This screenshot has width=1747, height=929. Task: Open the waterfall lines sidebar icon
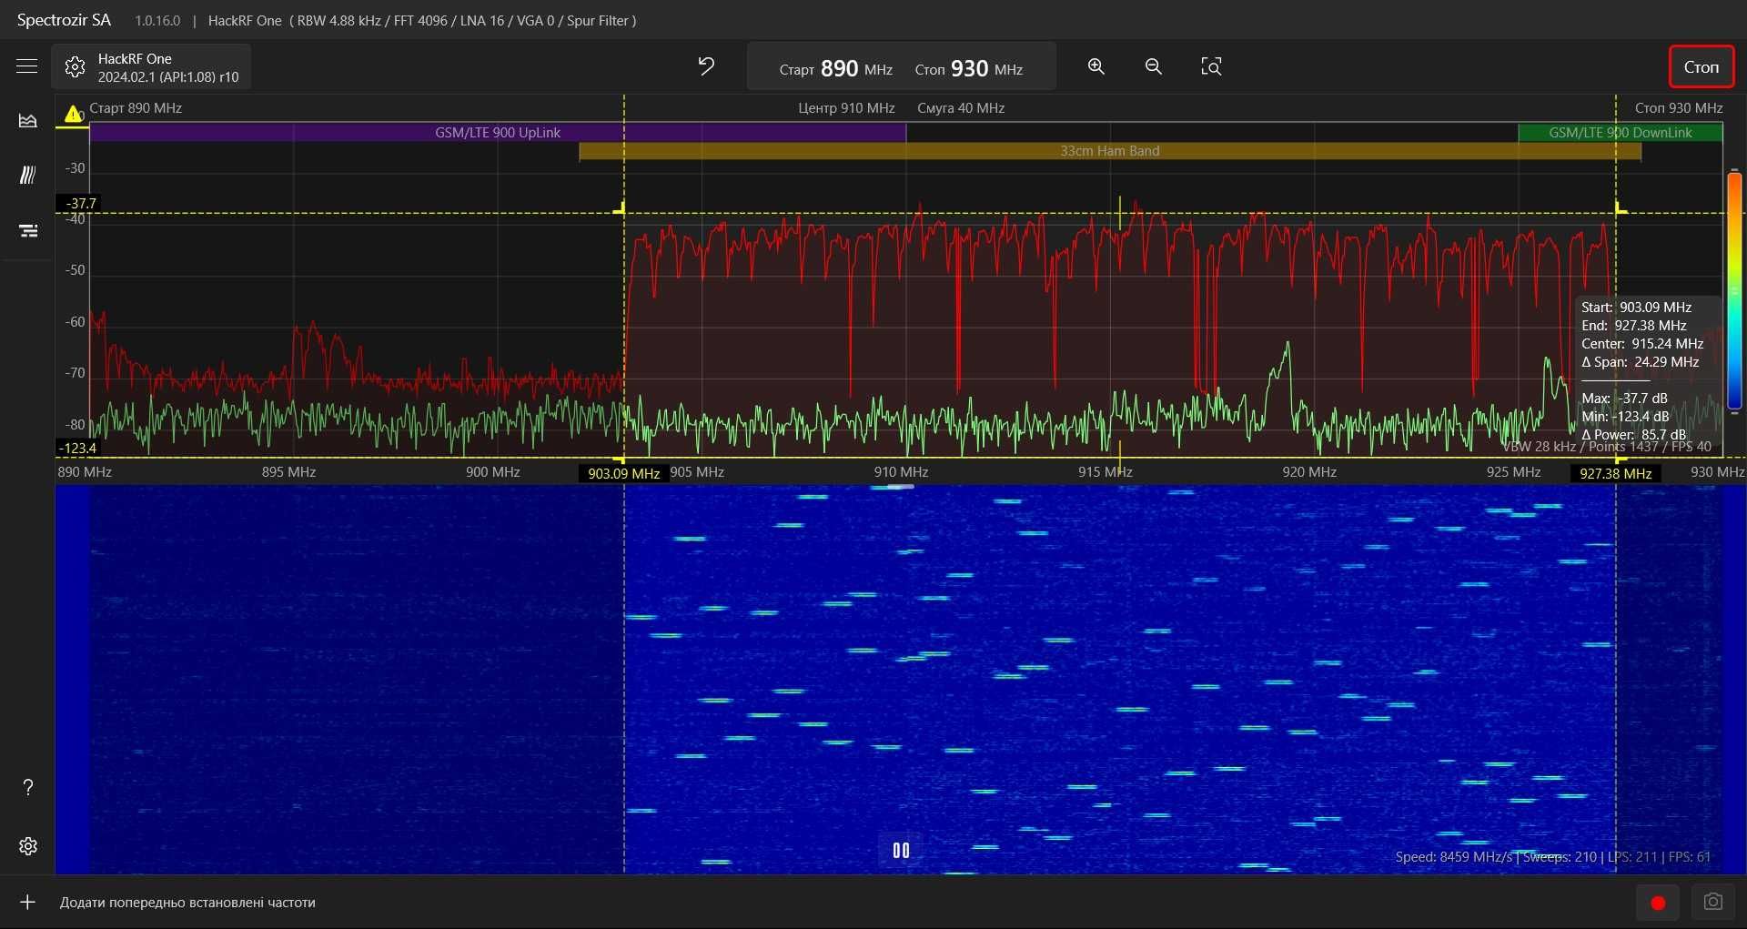coord(28,175)
